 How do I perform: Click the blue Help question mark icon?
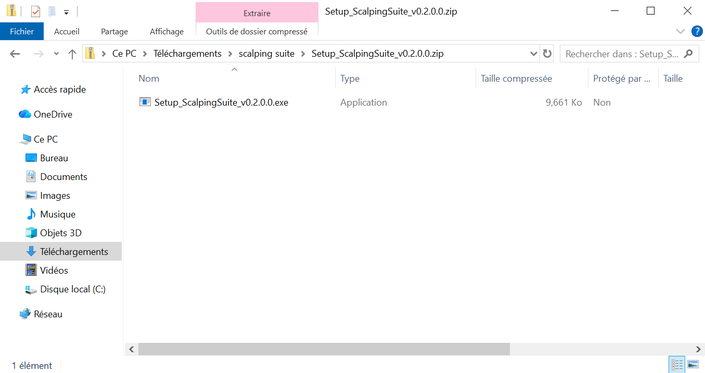tap(697, 31)
